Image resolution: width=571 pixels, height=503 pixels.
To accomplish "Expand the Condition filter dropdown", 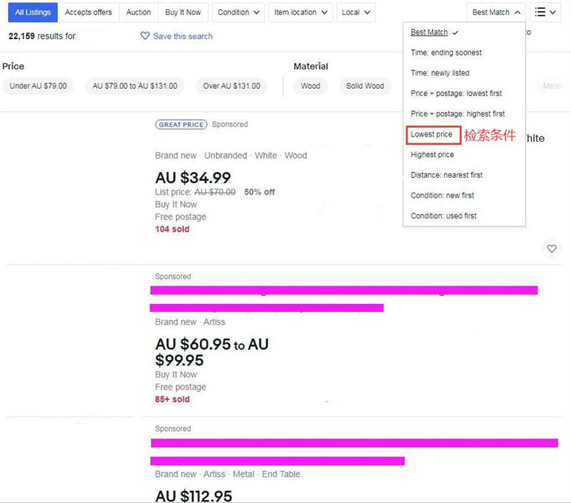I will (x=239, y=12).
